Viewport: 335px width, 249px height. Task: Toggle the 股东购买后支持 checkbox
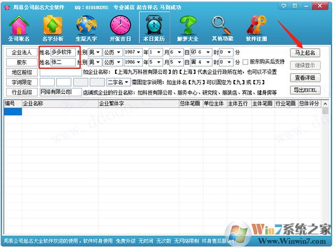pos(246,62)
